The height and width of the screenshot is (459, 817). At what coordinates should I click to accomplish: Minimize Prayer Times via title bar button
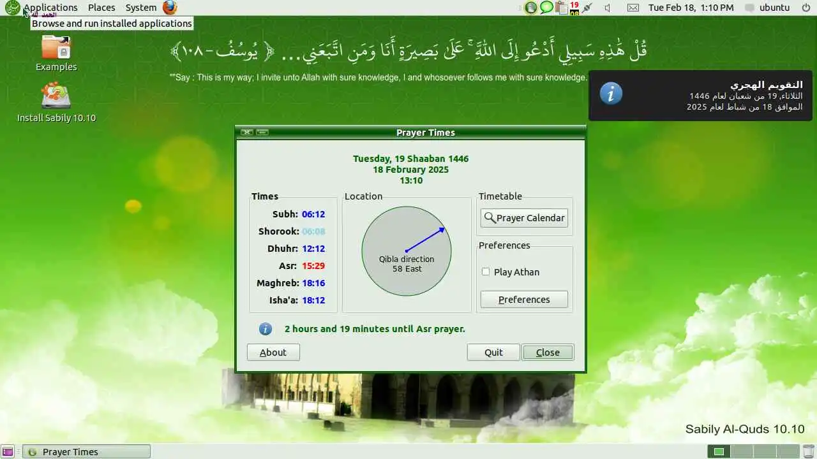pyautogui.click(x=262, y=133)
